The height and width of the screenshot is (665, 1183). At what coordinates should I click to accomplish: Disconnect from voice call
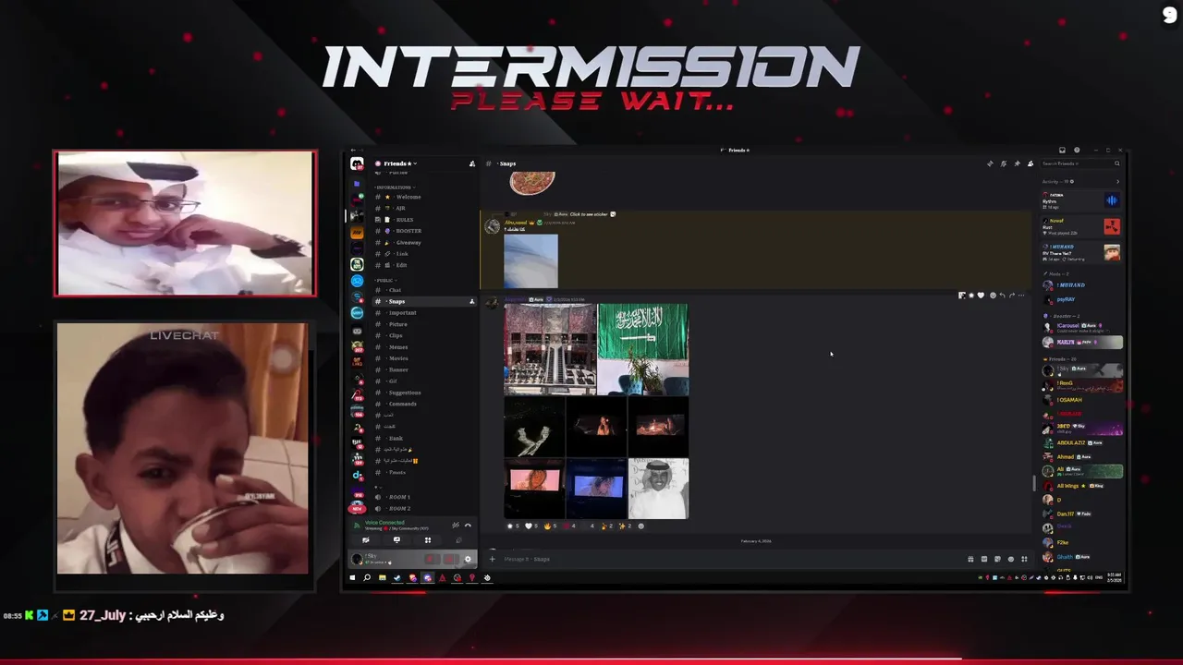coord(468,525)
